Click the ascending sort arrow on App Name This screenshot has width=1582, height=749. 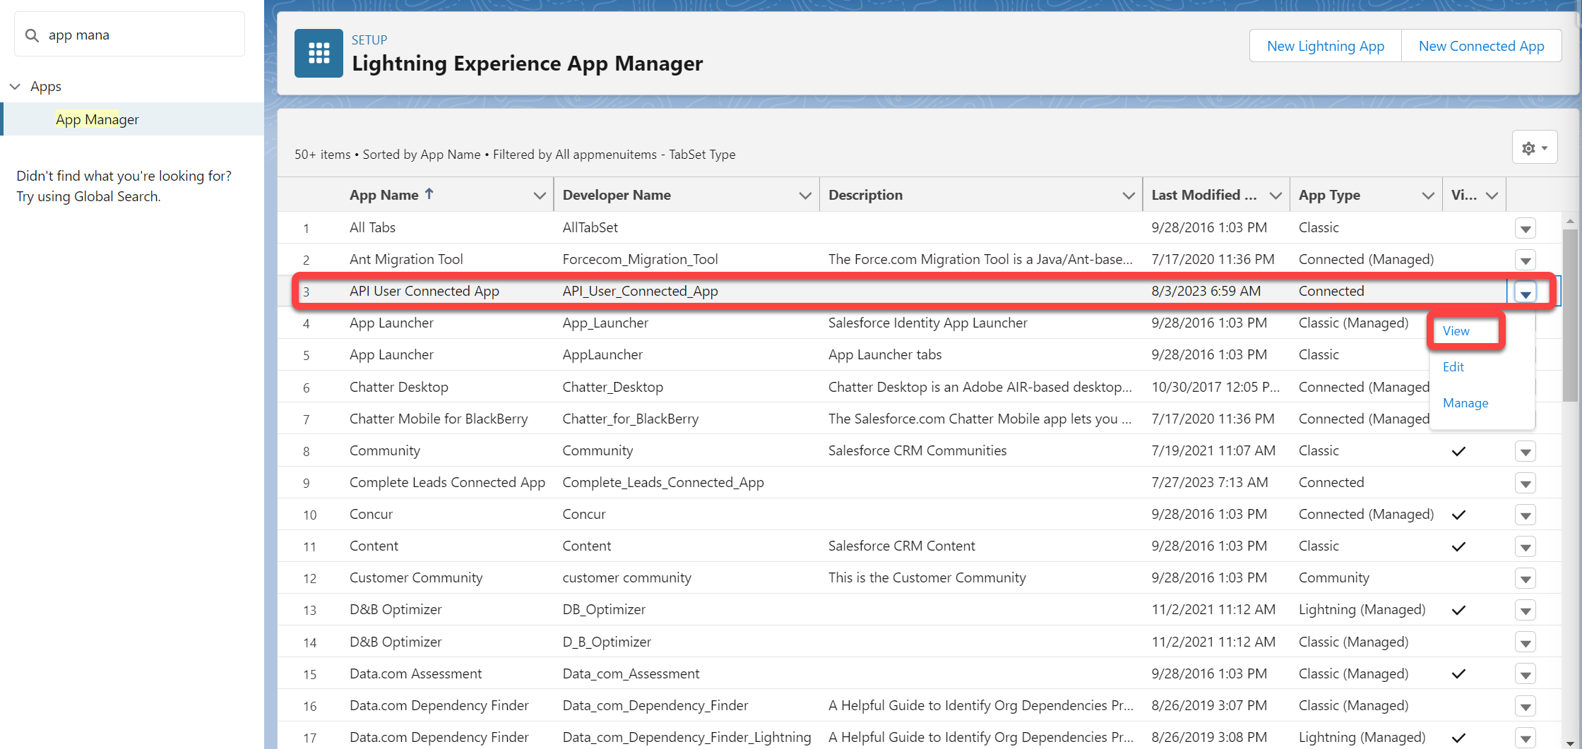pyautogui.click(x=429, y=193)
